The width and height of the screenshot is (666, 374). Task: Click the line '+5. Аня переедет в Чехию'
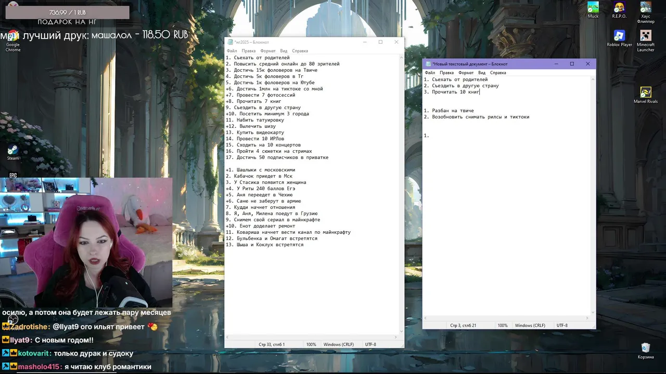click(x=259, y=195)
